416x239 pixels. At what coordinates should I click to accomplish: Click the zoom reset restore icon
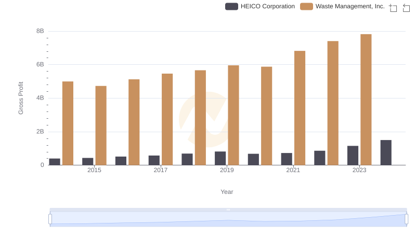pyautogui.click(x=406, y=8)
